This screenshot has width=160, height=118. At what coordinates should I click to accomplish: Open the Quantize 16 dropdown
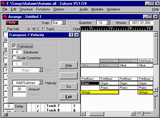[108, 22]
